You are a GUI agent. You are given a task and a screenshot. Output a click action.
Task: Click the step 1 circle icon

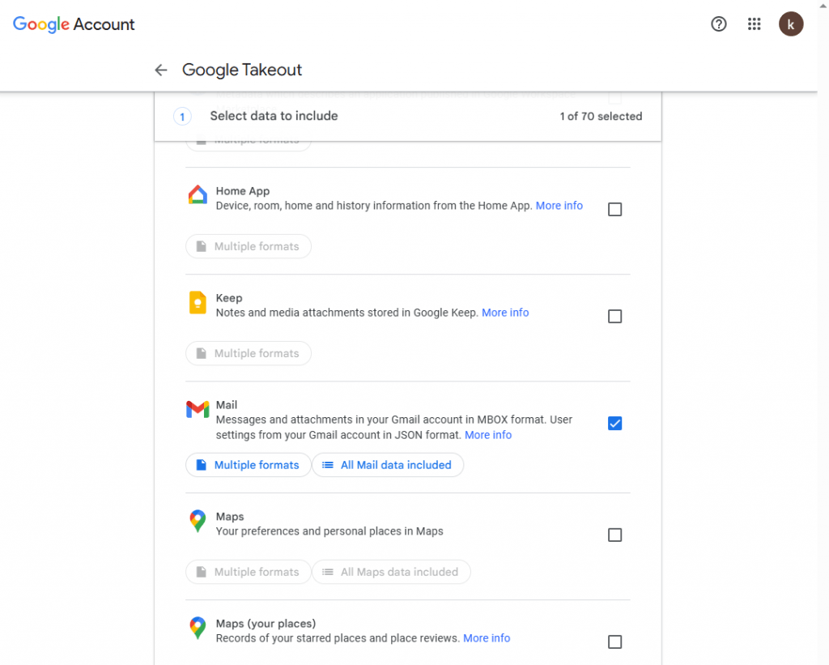click(x=182, y=117)
